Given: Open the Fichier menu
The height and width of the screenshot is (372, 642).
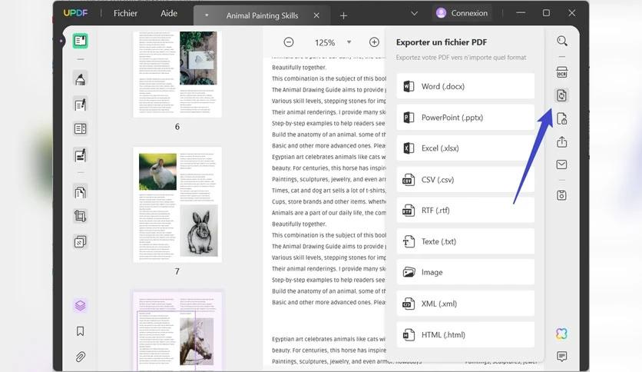Looking at the screenshot, I should [x=125, y=13].
